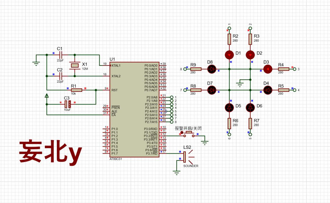330x203 pixels.
Task: Click terminal 1 on pin P2.0/A8
Action: click(172, 97)
